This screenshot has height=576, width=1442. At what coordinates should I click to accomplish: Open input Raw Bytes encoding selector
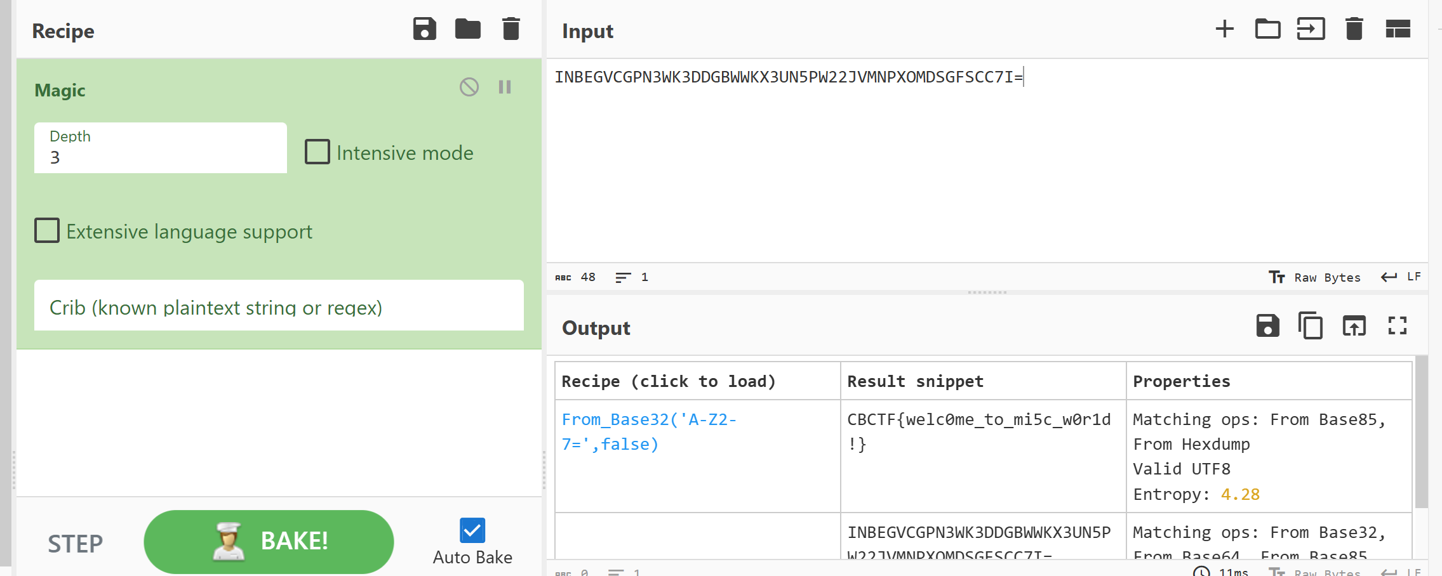point(1315,277)
